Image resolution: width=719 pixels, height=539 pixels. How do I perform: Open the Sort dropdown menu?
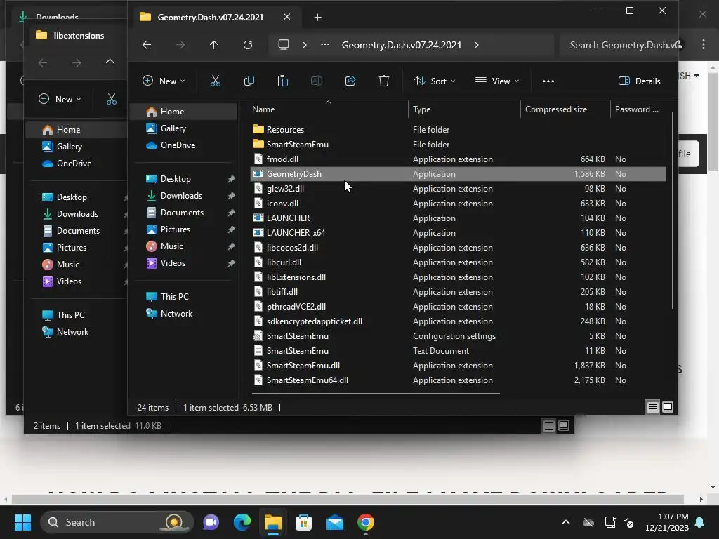435,81
